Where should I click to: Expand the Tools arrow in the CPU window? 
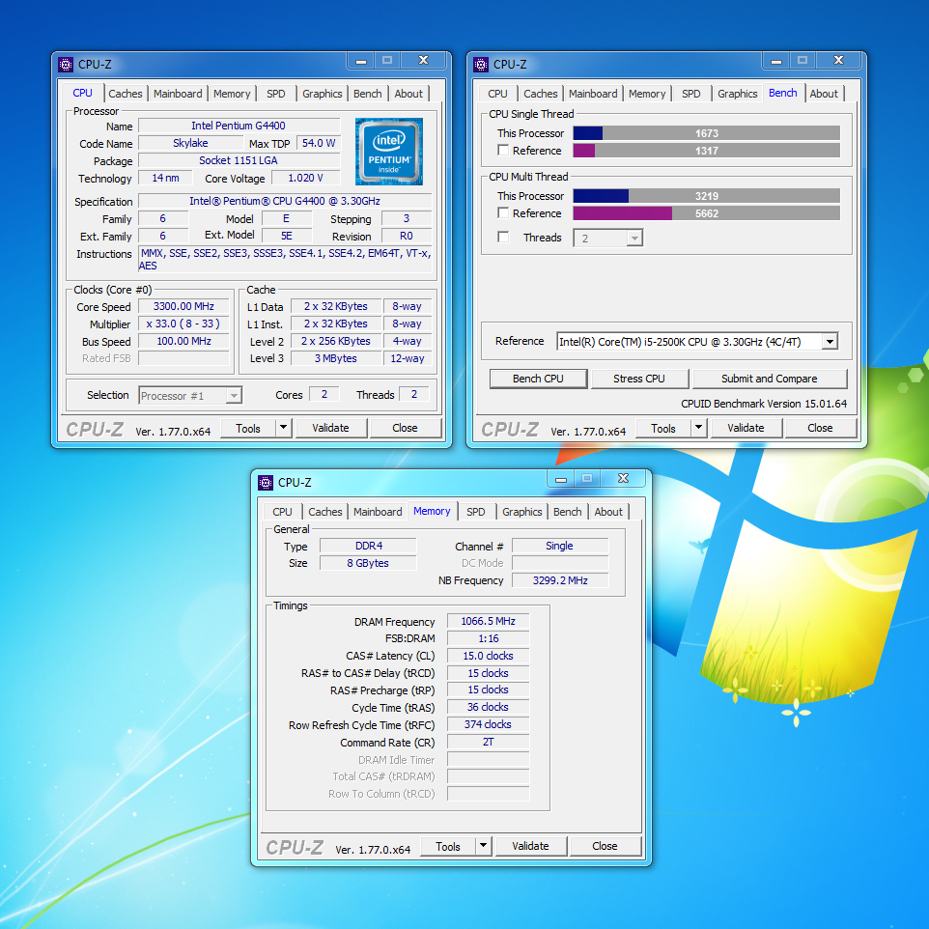pyautogui.click(x=283, y=427)
